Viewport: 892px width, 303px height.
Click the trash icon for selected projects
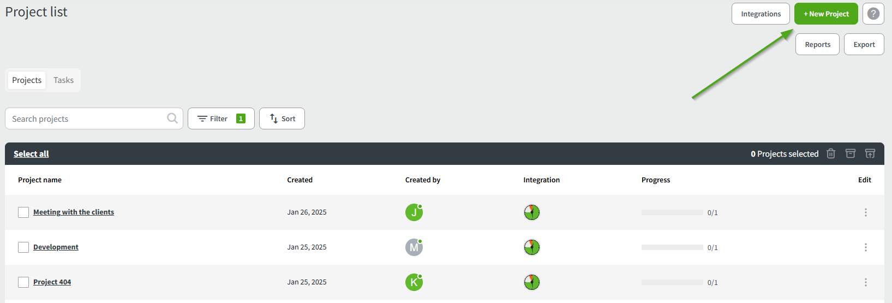[831, 153]
